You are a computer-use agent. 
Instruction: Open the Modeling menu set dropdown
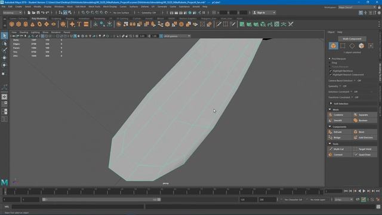[12, 13]
